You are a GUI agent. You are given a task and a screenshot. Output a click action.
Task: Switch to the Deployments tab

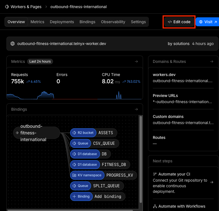[62, 22]
